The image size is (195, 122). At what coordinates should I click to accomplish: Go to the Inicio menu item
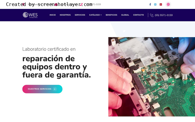(x=52, y=15)
